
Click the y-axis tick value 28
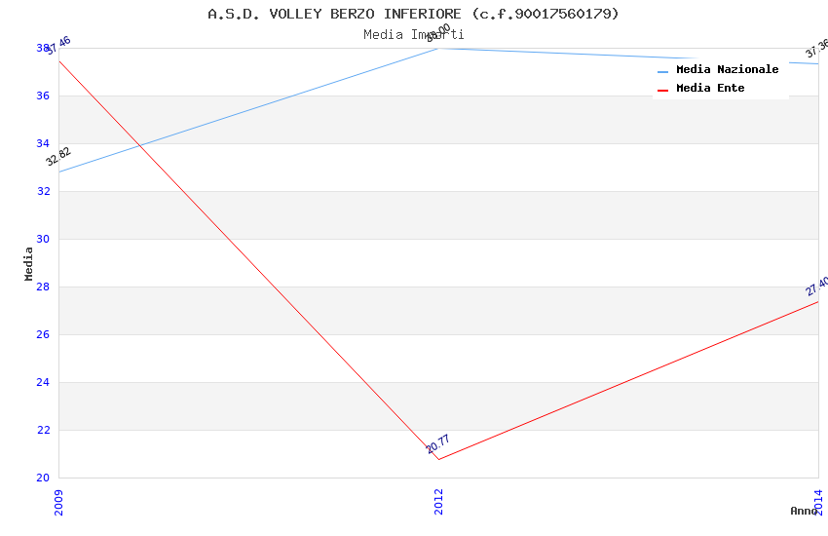tap(43, 287)
